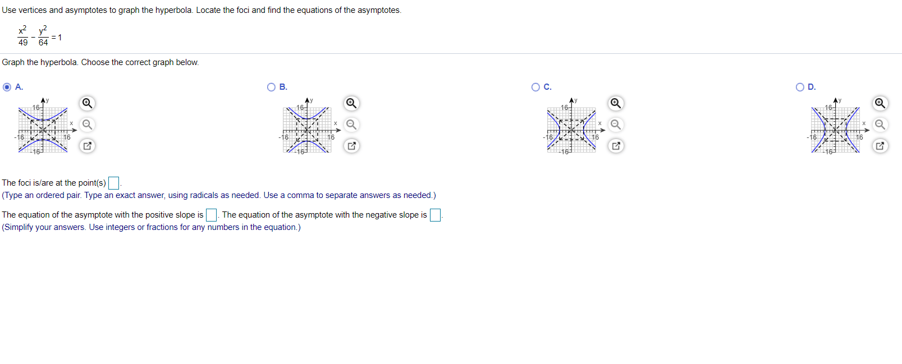Open graph C in popup window
The width and height of the screenshot is (902, 364).
click(616, 146)
